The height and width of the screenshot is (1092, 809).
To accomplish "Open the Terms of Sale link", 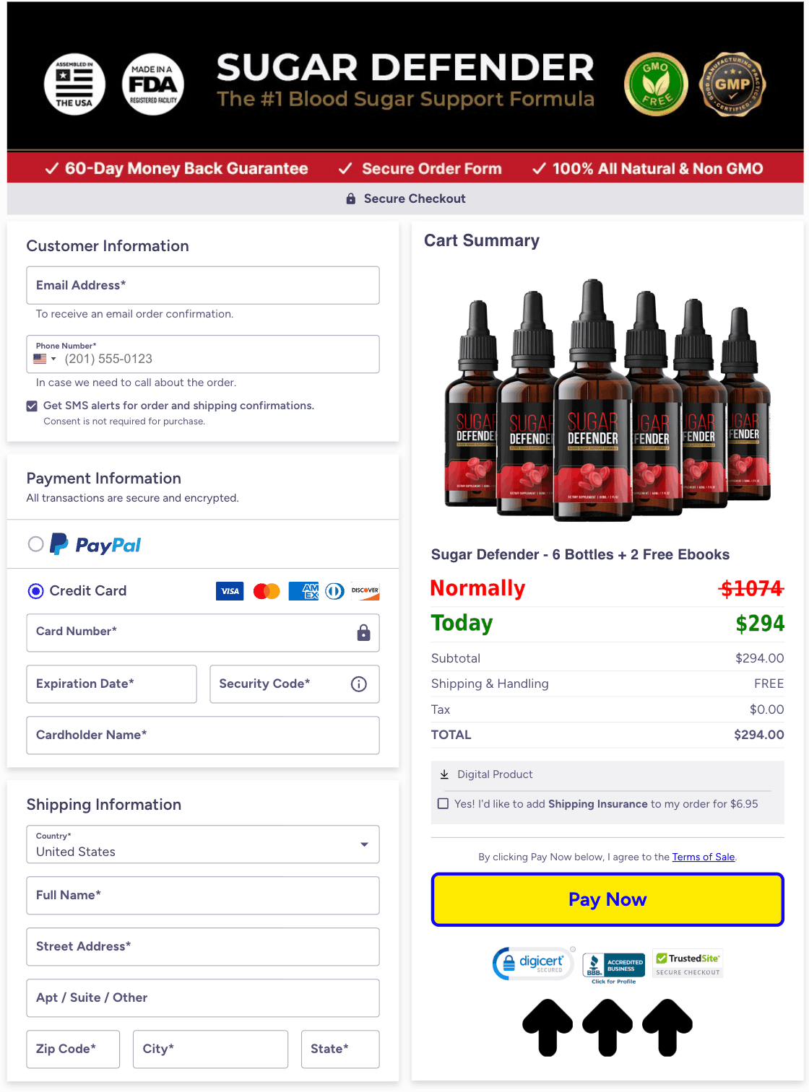I will point(704,857).
